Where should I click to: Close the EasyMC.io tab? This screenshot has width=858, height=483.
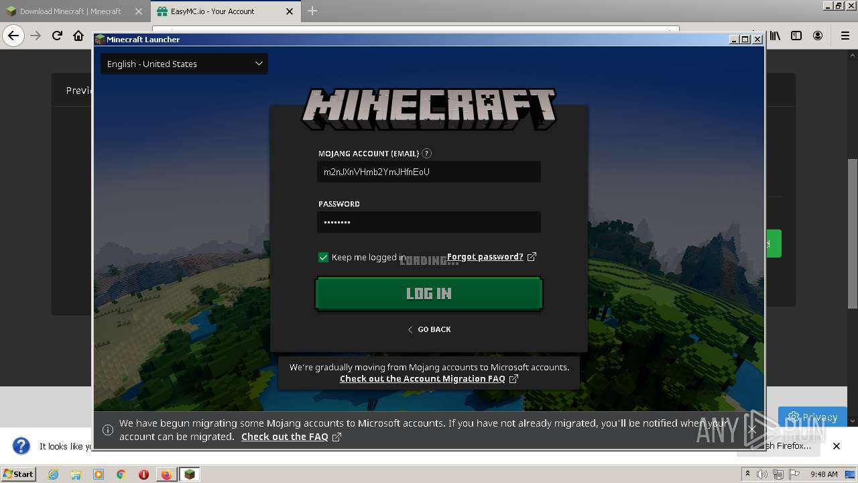point(290,11)
